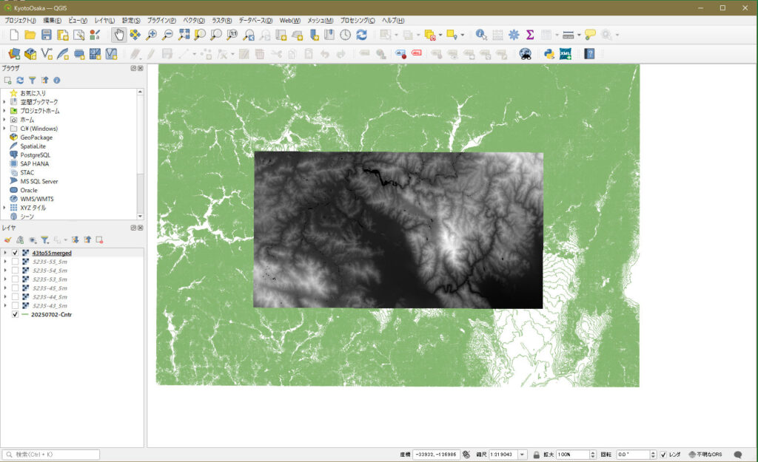Click the Save Project floppy icon

coord(47,35)
